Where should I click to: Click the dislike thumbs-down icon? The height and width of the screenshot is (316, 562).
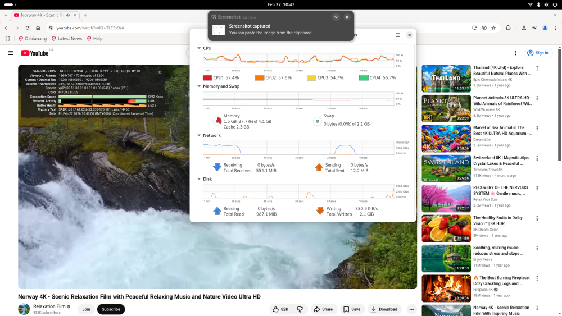coord(300,309)
